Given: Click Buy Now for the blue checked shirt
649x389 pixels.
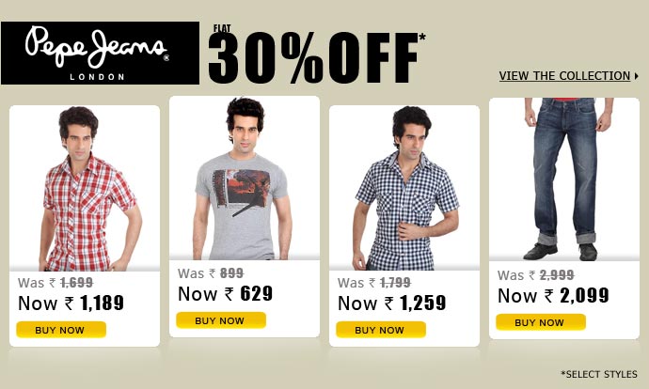Looking at the screenshot, I should (x=381, y=330).
